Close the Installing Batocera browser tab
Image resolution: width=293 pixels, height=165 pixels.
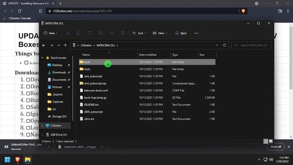pyautogui.click(x=53, y=3)
